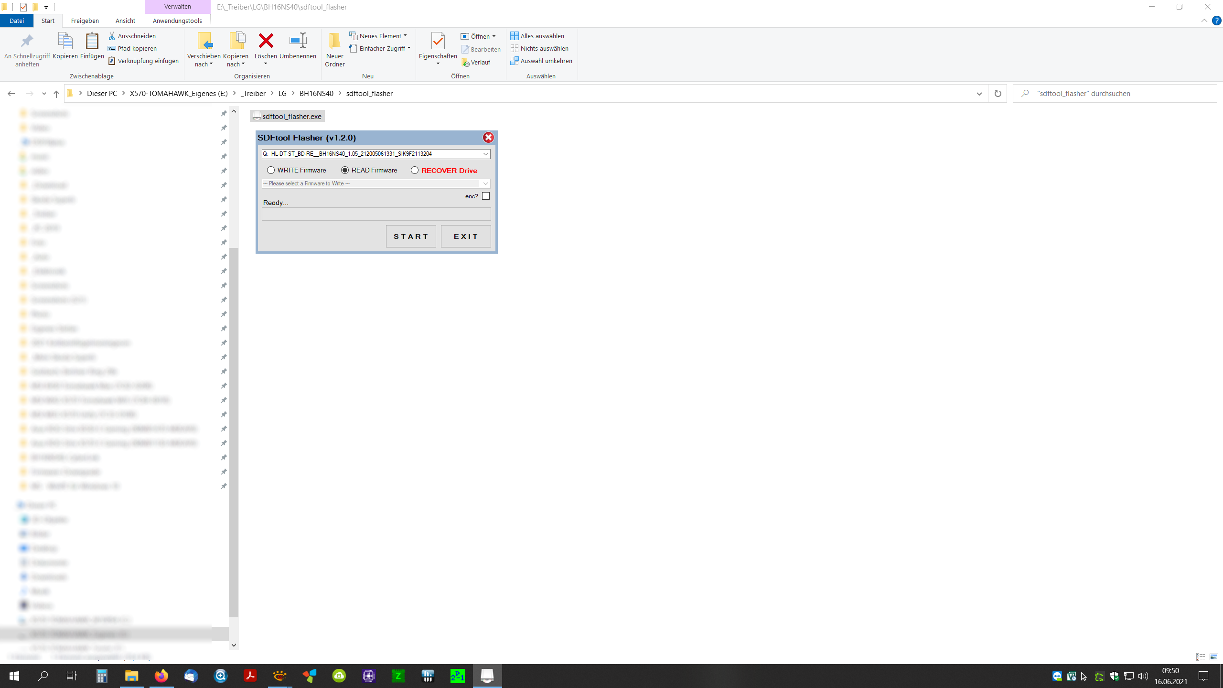This screenshot has height=688, width=1223.
Task: Click the refresh icon beside the address bar
Action: tap(998, 94)
